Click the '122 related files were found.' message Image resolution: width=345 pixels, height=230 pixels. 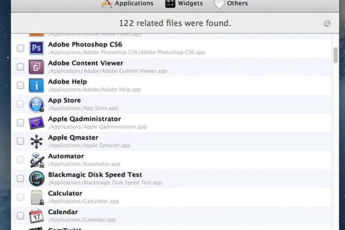click(175, 23)
